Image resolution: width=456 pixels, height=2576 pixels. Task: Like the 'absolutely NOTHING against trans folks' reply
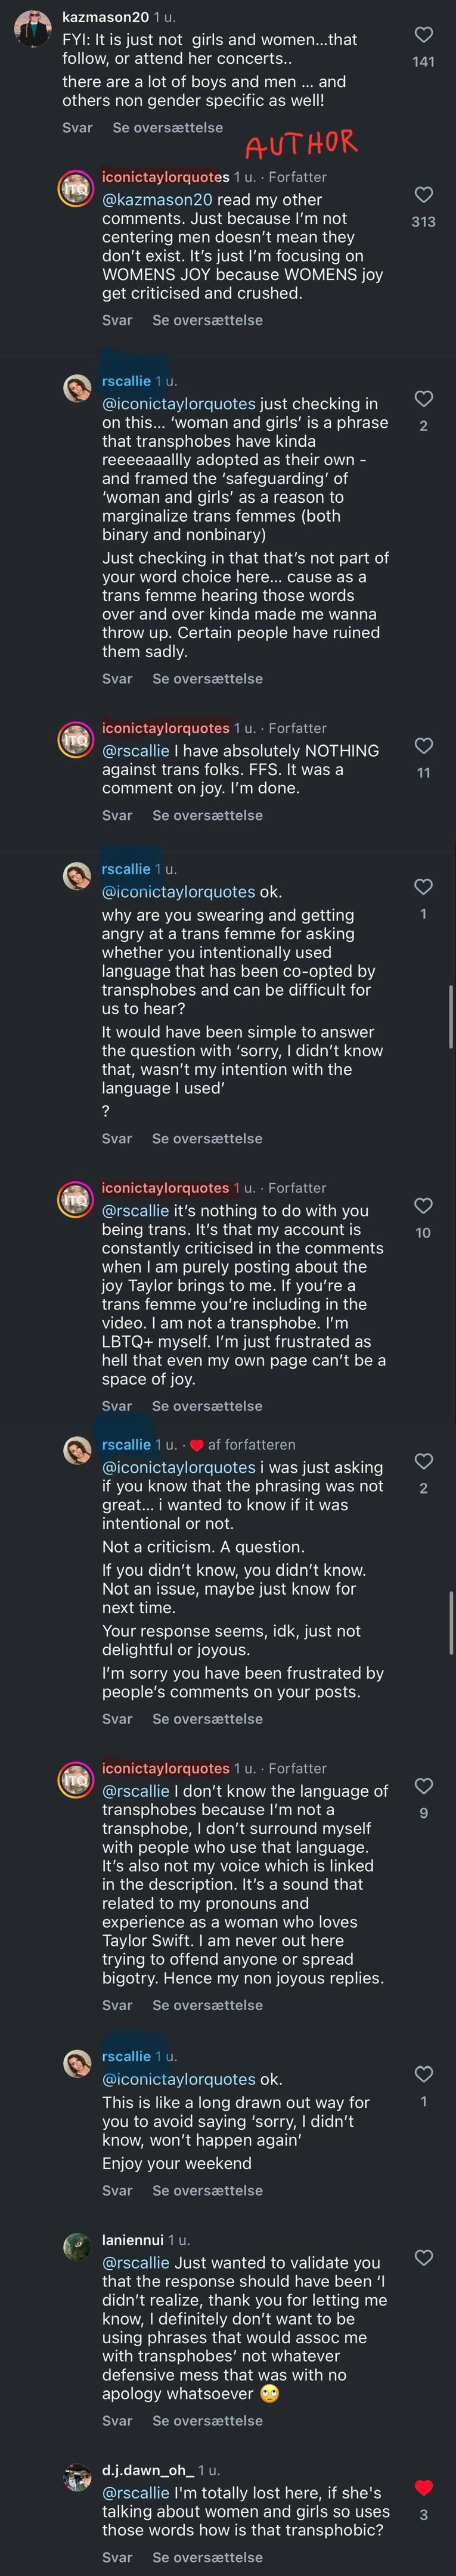click(423, 746)
